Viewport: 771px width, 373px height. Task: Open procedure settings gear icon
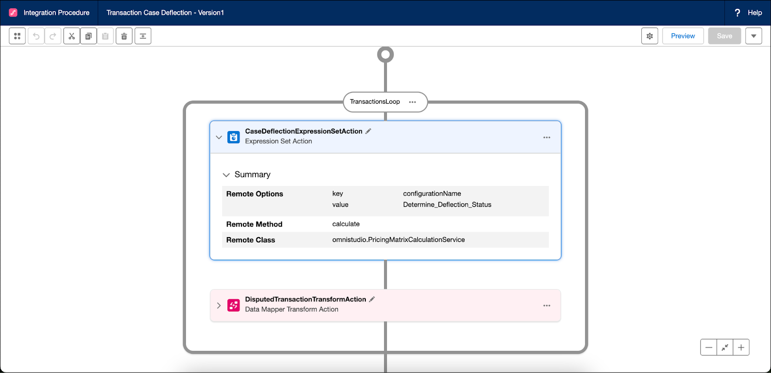(650, 36)
